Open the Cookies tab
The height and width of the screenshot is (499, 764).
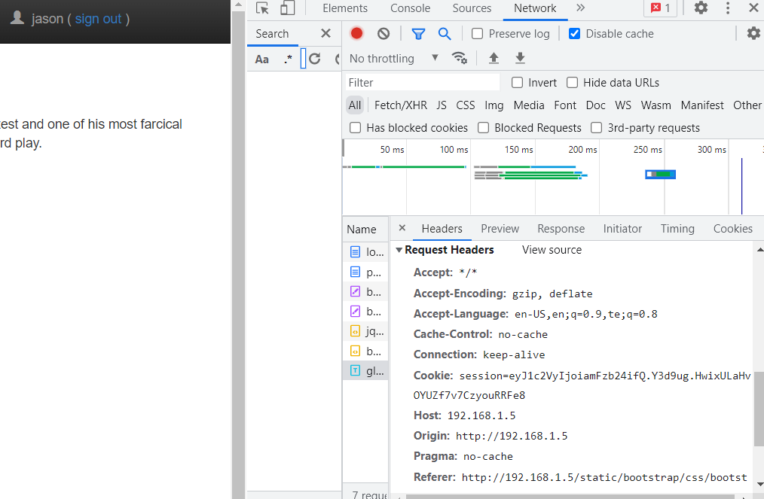point(733,229)
